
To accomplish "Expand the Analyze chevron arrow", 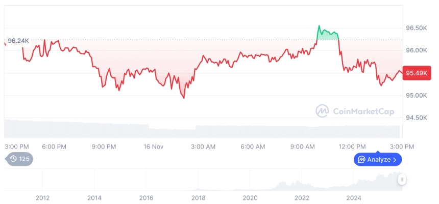I will coord(395,160).
